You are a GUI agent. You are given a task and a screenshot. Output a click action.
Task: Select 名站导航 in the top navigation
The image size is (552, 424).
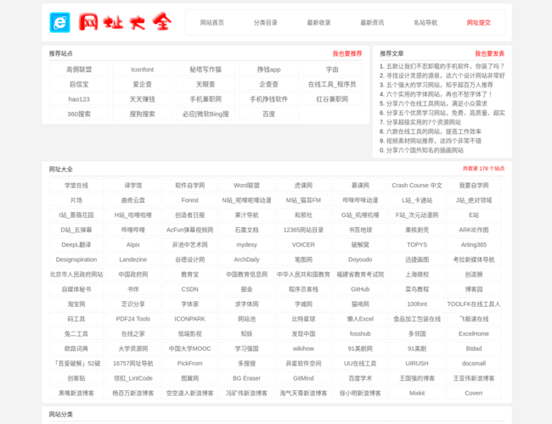(x=425, y=23)
